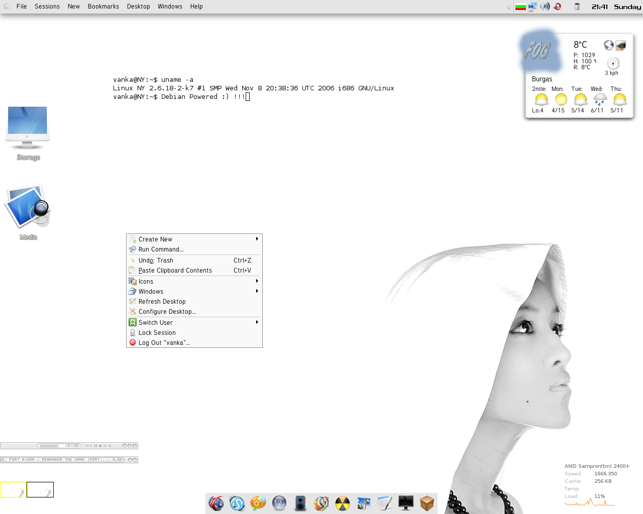Launch Skype from the dock
The image size is (643, 514).
point(237,503)
